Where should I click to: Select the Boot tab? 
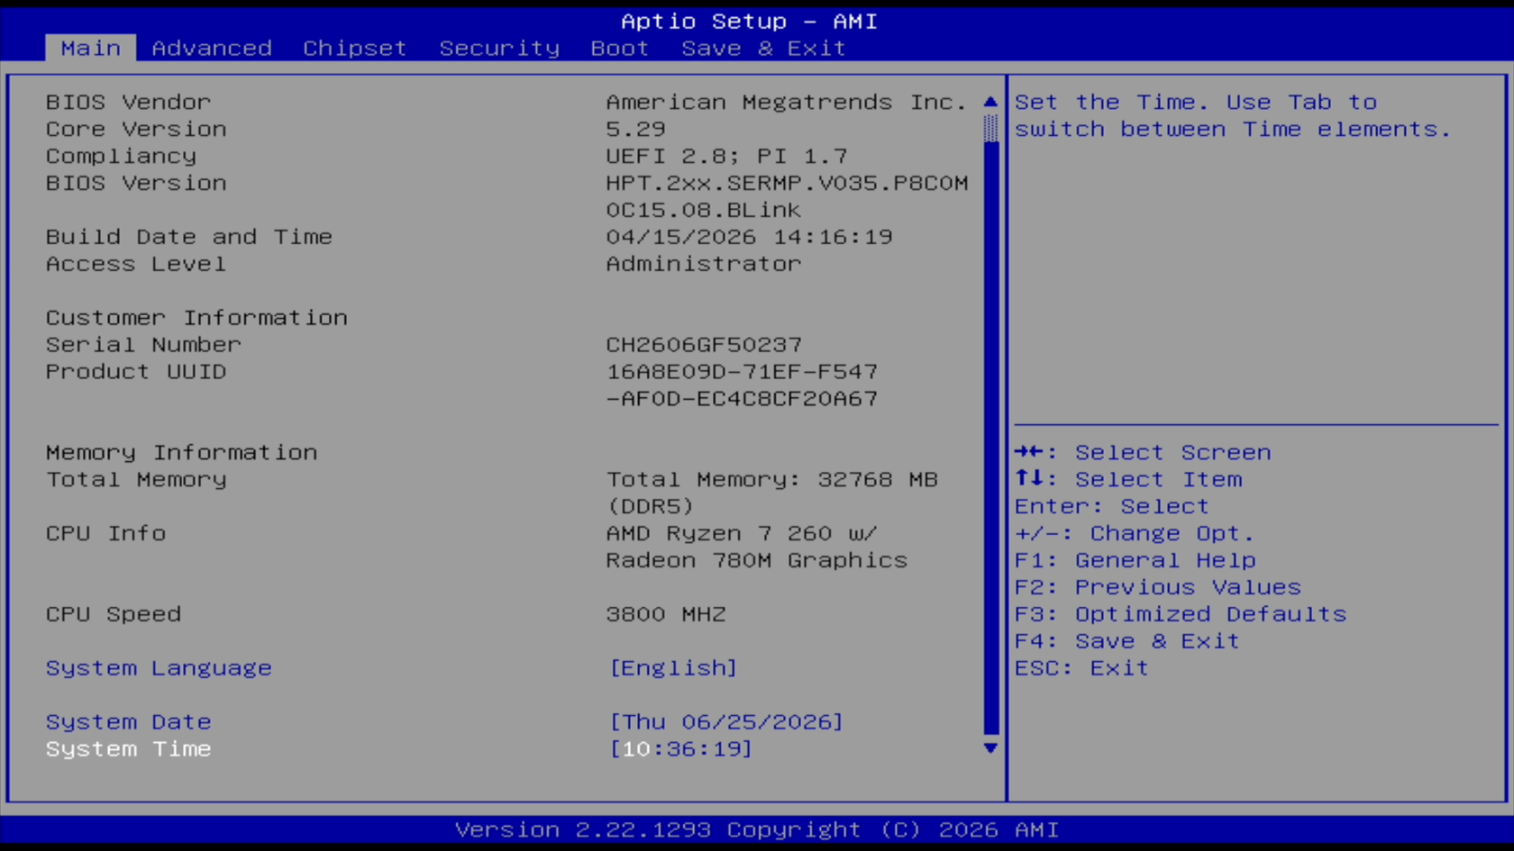pos(620,48)
